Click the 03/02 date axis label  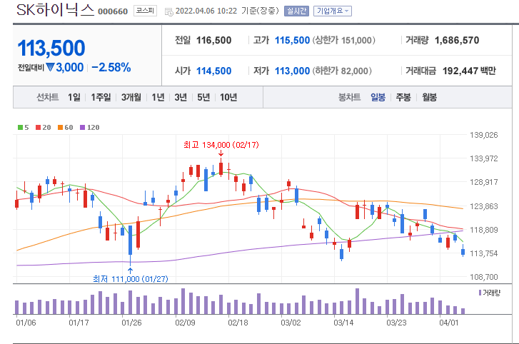291,323
